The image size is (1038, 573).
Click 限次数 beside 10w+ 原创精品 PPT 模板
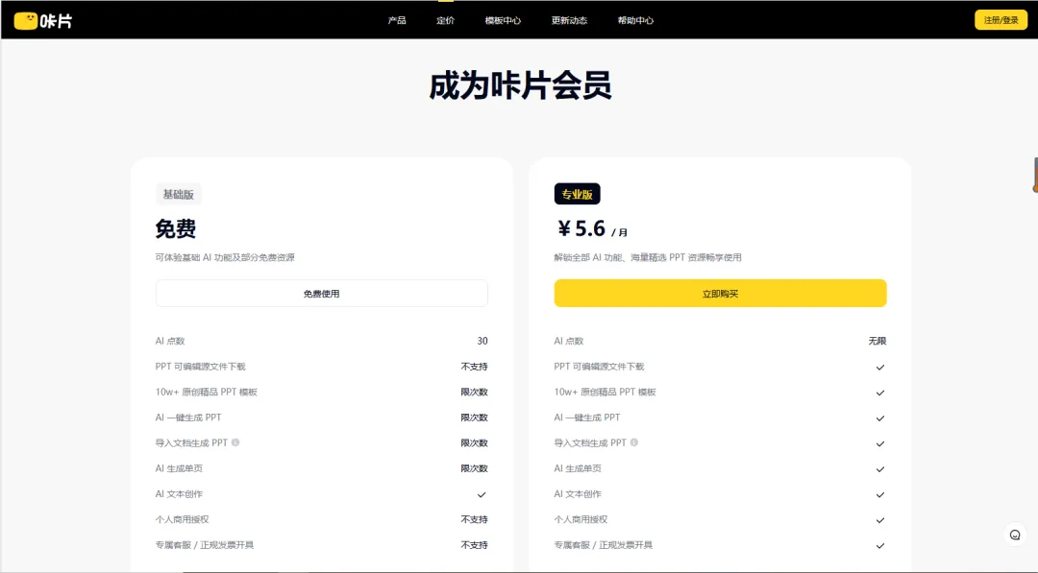tap(475, 392)
